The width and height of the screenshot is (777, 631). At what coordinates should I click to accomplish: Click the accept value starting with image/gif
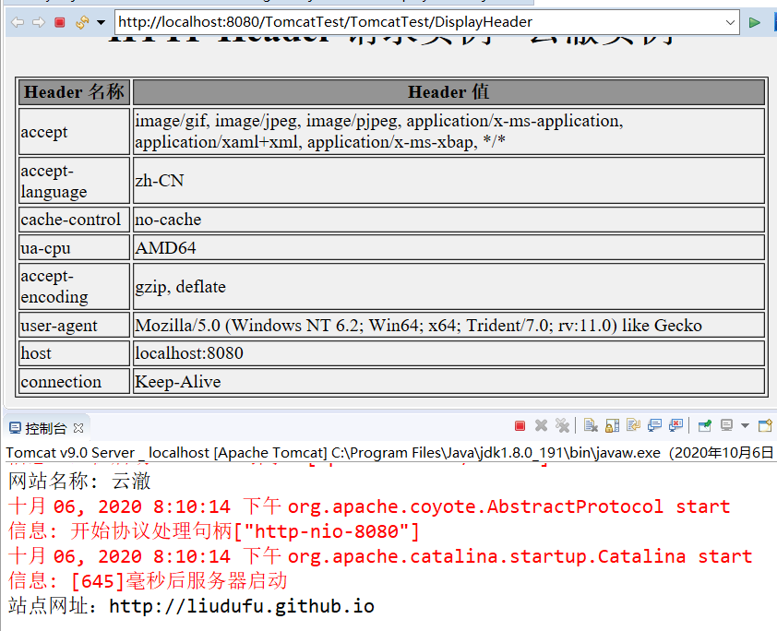449,132
